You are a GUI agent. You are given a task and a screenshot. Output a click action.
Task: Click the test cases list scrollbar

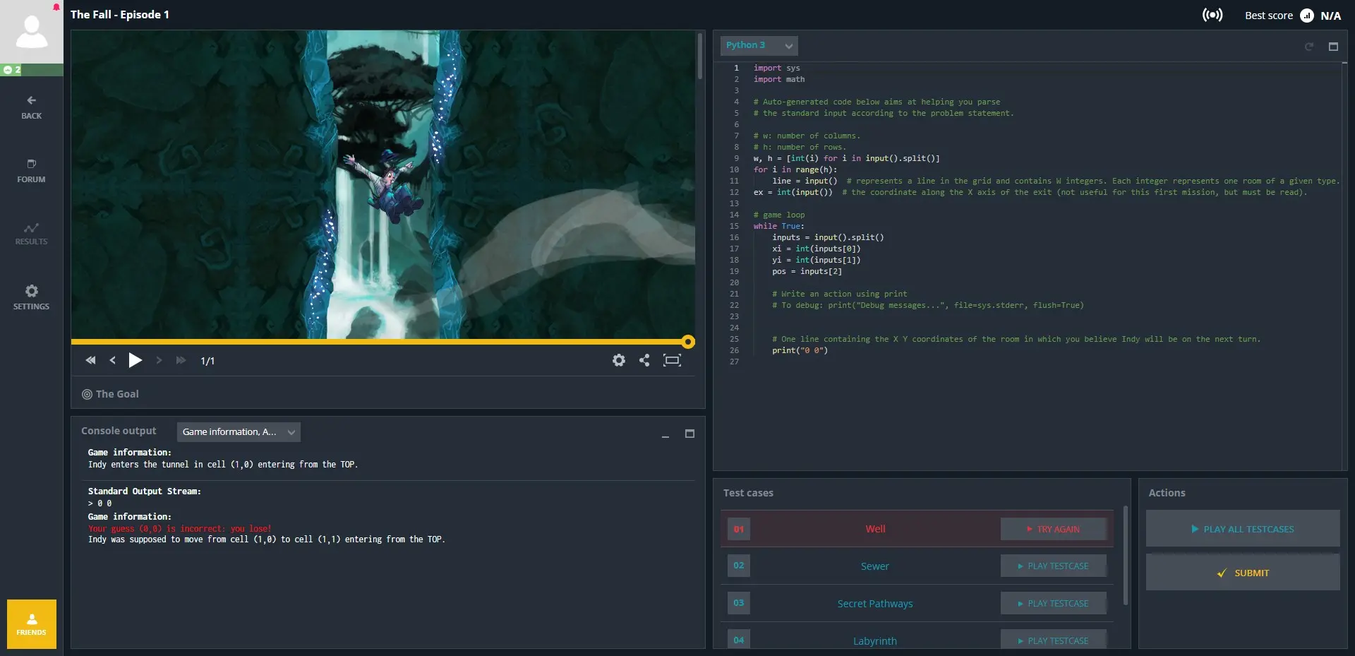pyautogui.click(x=1126, y=555)
